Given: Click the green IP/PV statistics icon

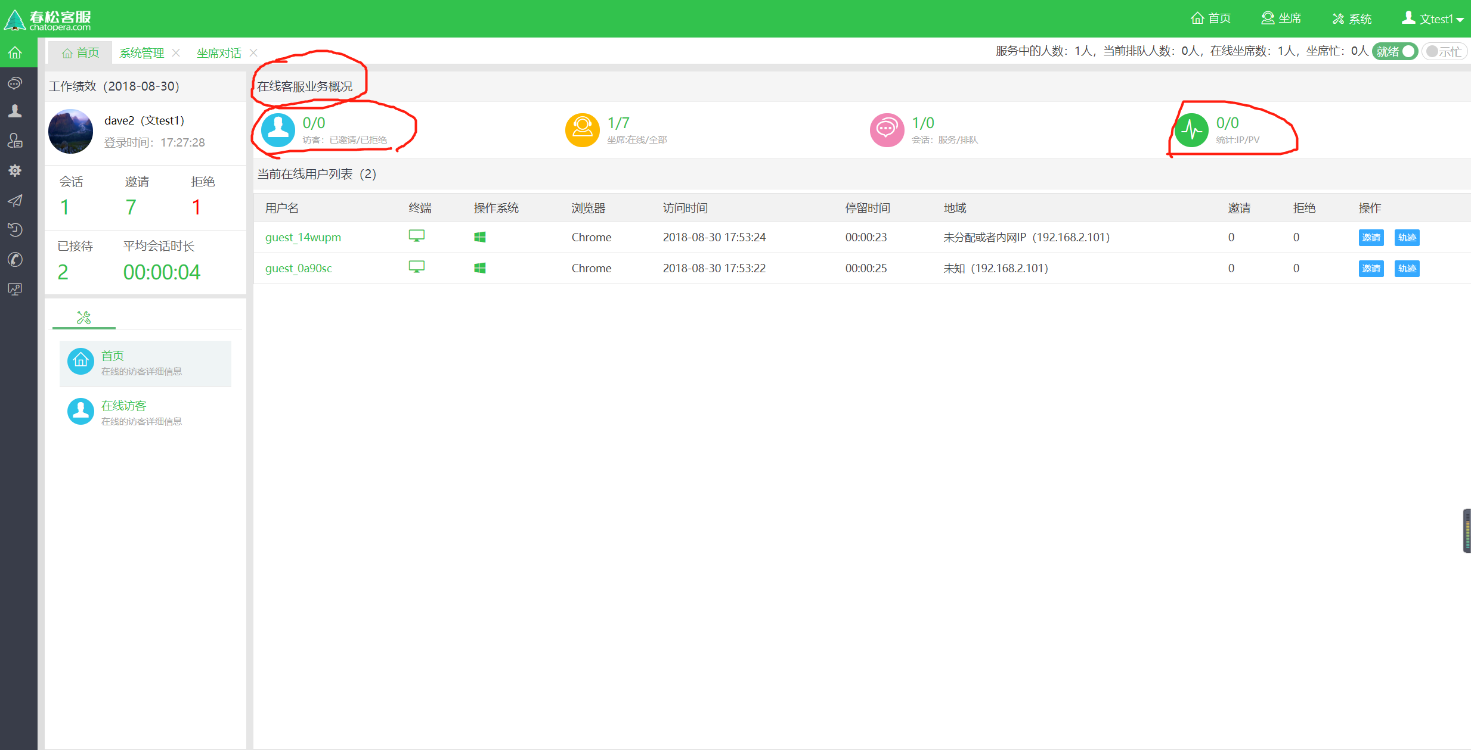Looking at the screenshot, I should [1191, 130].
